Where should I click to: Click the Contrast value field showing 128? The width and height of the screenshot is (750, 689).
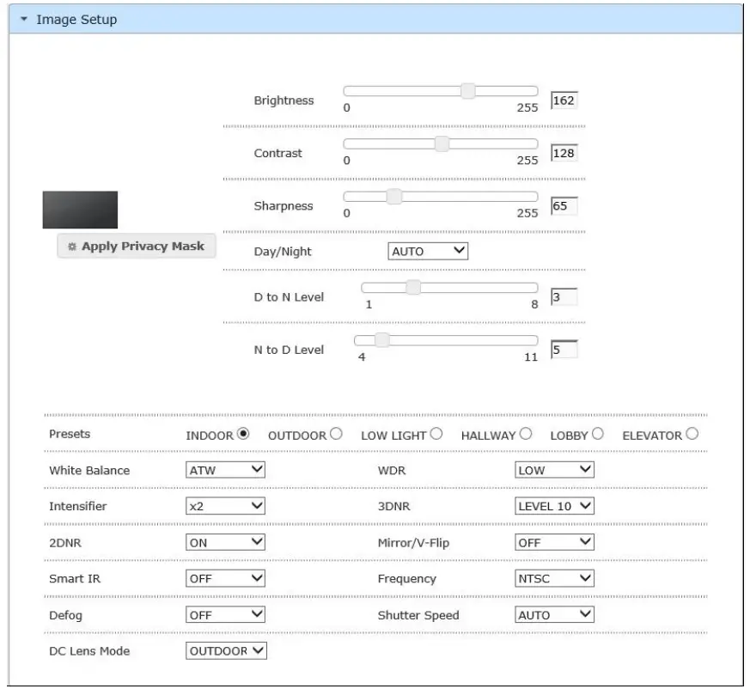coord(564,153)
